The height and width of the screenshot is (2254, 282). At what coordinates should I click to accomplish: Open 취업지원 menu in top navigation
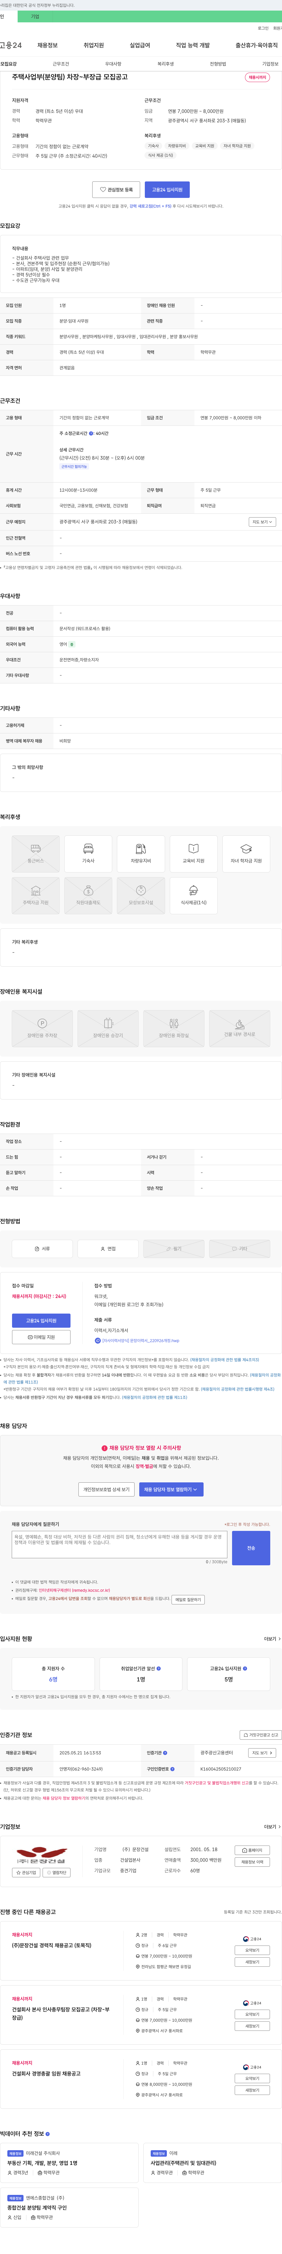coord(93,46)
